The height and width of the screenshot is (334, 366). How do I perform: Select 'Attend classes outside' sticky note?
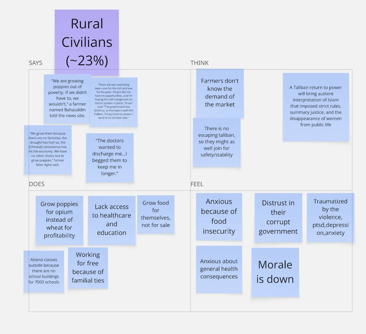click(44, 271)
